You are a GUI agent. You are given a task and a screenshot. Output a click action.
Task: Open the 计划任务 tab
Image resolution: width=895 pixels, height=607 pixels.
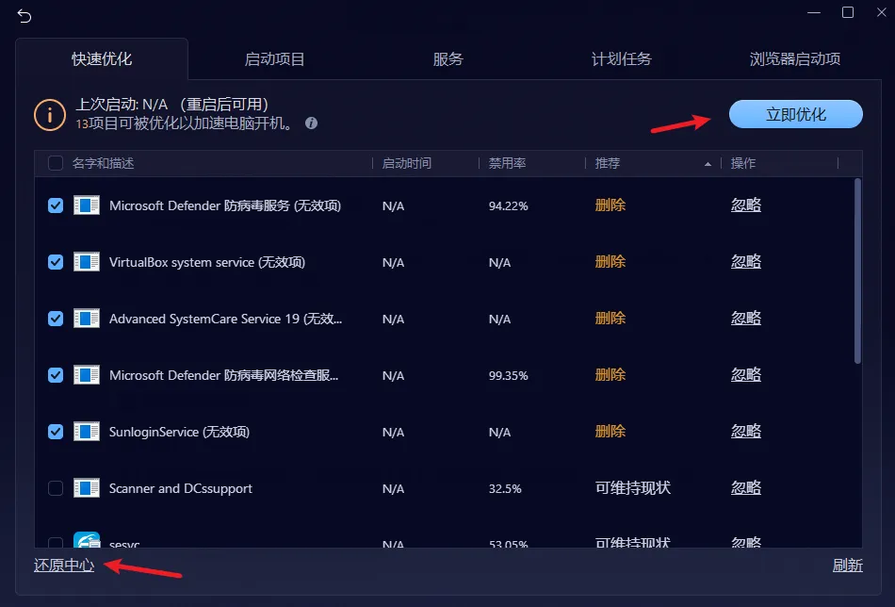[x=622, y=58]
